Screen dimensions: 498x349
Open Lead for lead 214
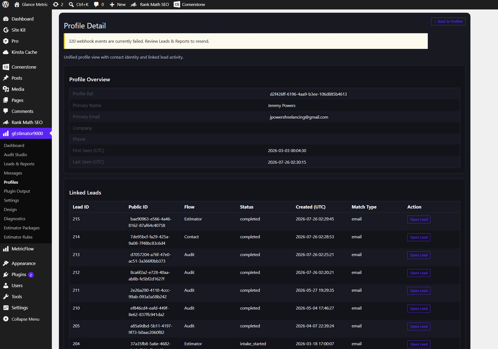point(419,237)
